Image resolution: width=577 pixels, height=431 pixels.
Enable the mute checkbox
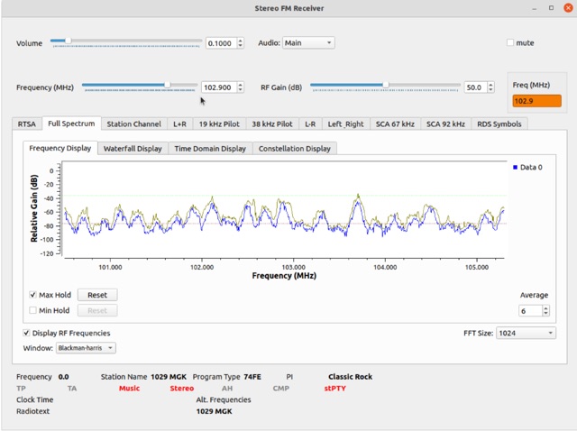[510, 42]
